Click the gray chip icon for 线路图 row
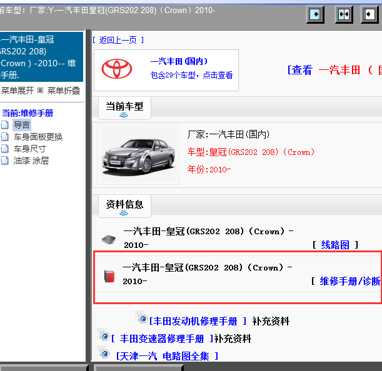Viewport: 382px width, 371px height. pos(109,240)
